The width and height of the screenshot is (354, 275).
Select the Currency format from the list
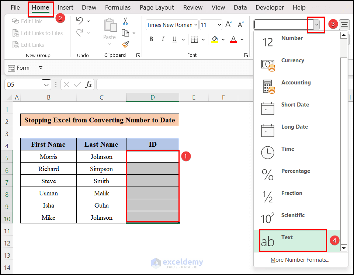tap(292, 60)
